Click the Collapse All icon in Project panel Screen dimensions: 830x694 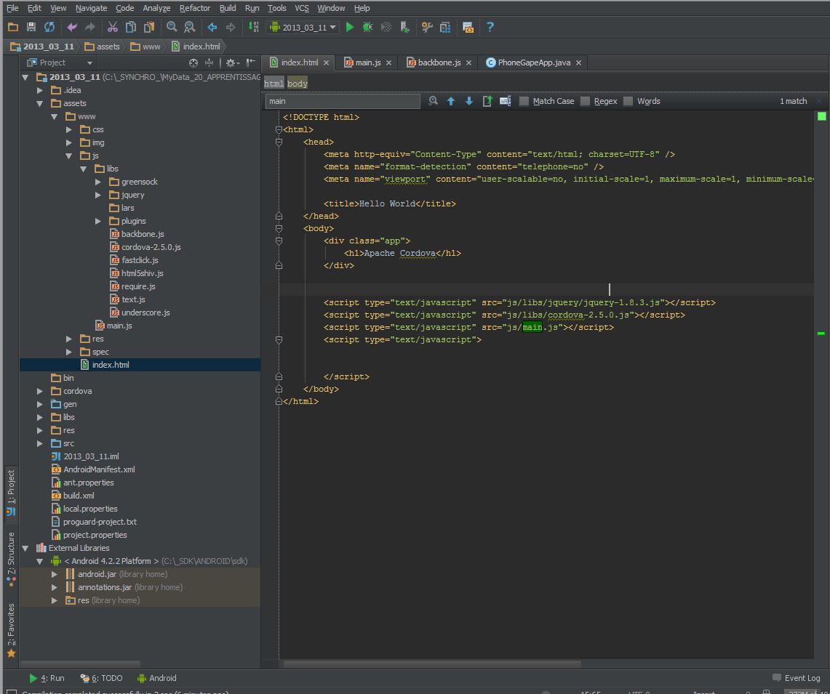209,63
